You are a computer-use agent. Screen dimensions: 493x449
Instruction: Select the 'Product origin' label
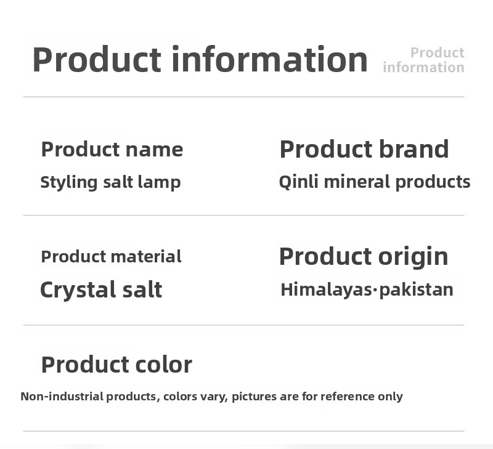point(364,257)
